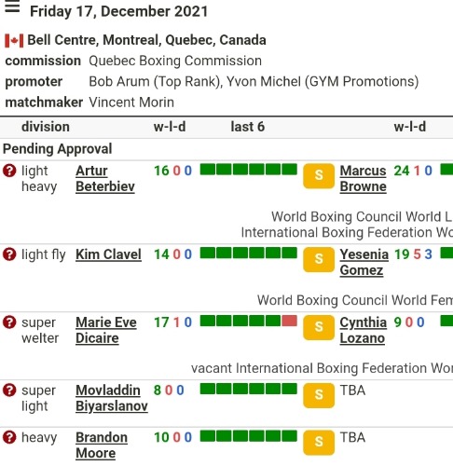Screen dimensions: 453x466
Task: Click the red loss square in Dicaire's last 6
Action: coord(289,321)
